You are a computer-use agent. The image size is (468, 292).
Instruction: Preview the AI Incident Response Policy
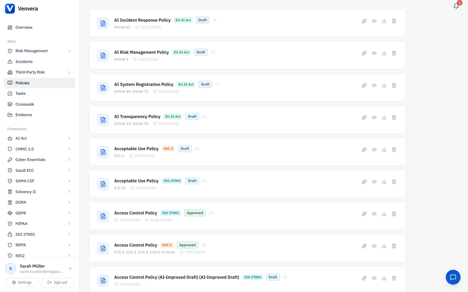click(374, 21)
